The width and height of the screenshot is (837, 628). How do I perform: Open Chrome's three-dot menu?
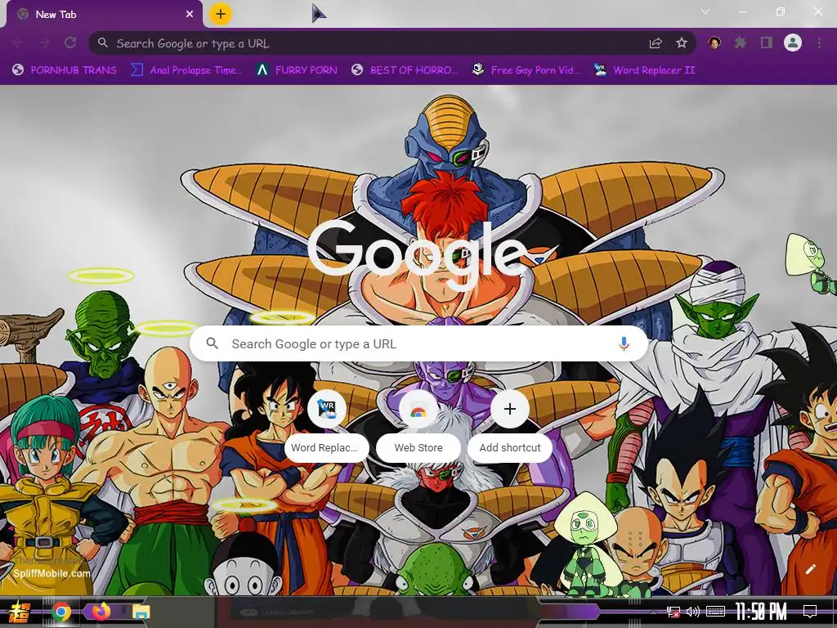pos(819,43)
